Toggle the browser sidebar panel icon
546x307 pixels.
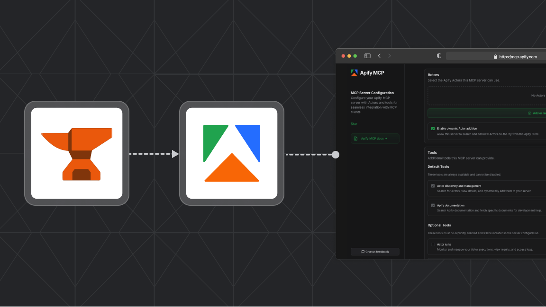pos(367,55)
